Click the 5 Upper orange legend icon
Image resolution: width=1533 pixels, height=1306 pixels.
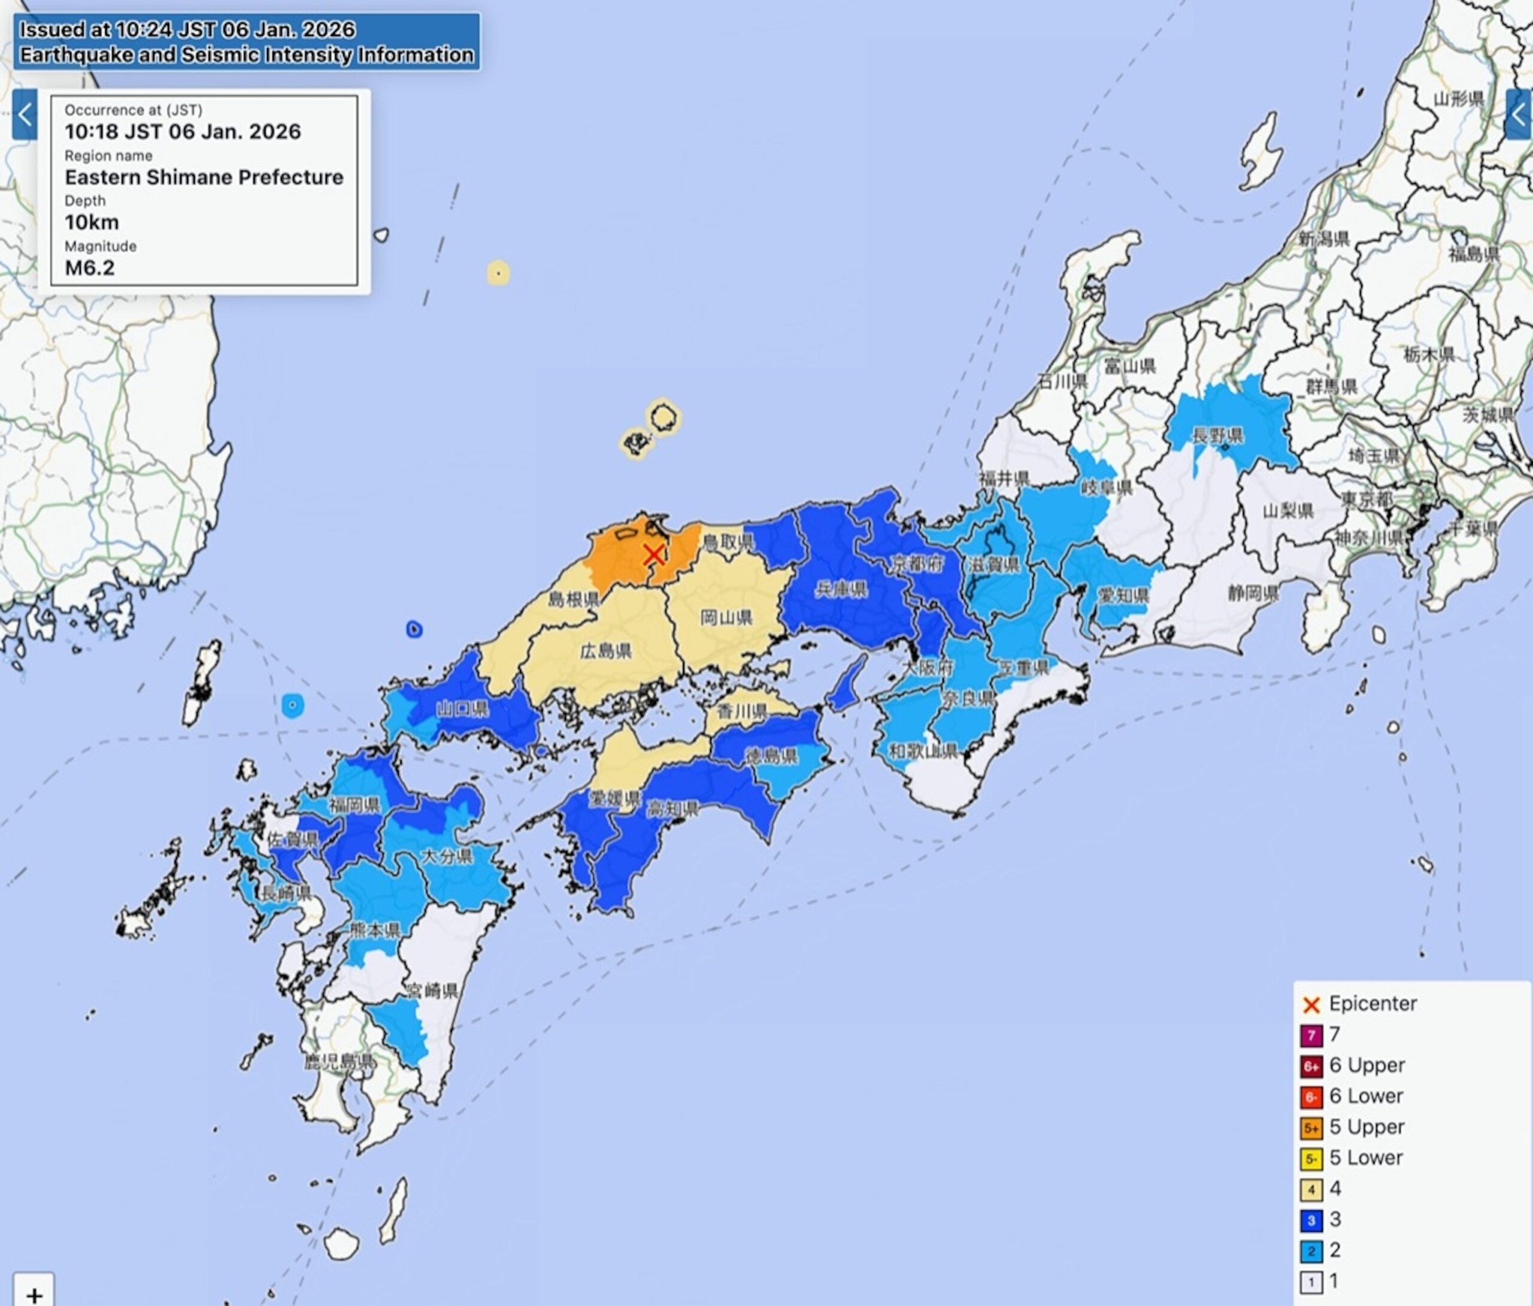point(1311,1128)
